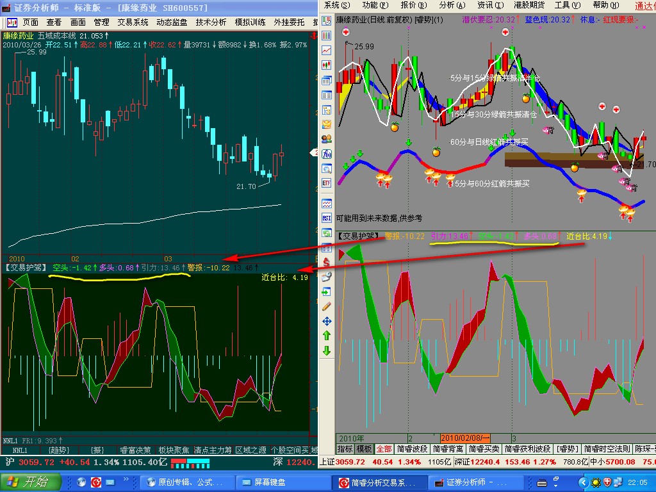Open 功能(F) menu

[375, 5]
